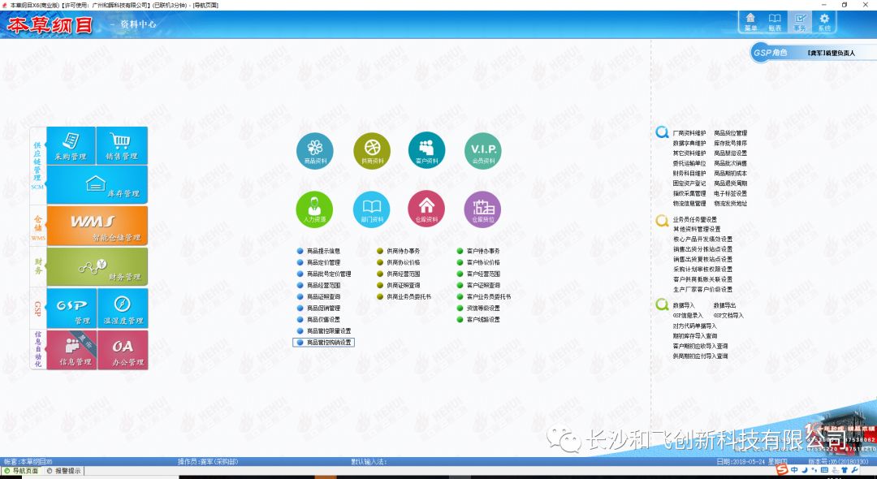Open OA 办公管理 tile

pos(123,350)
